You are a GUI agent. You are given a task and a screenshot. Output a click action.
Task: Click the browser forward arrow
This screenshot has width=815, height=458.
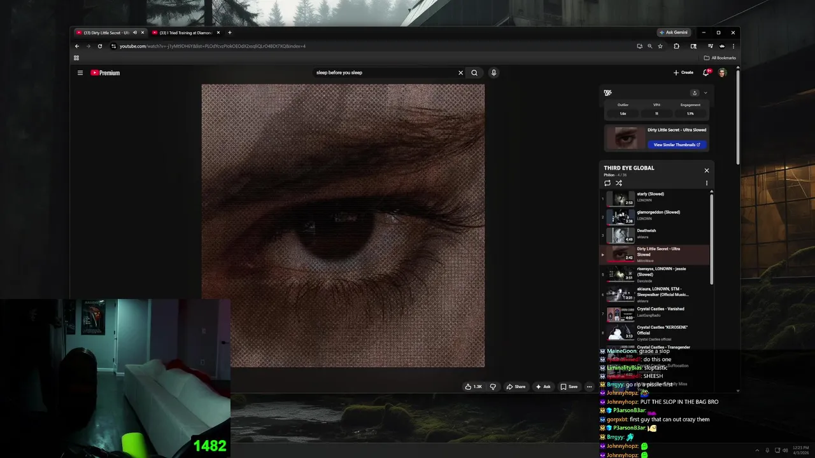[88, 46]
